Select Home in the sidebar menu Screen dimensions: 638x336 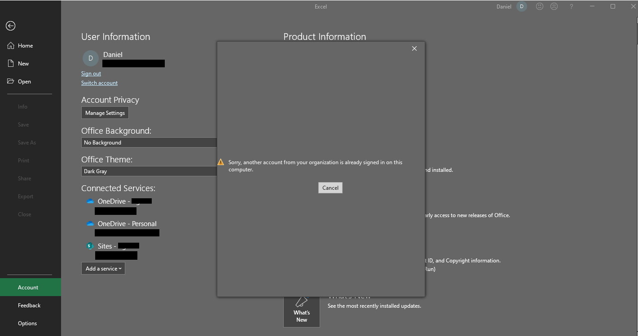[25, 46]
